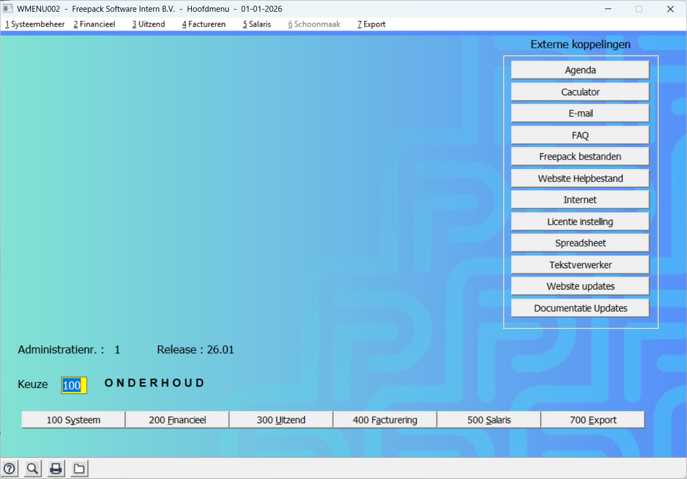Open the Export menu

371,24
